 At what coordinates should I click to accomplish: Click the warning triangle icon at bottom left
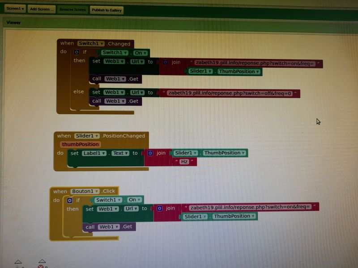click(x=18, y=262)
